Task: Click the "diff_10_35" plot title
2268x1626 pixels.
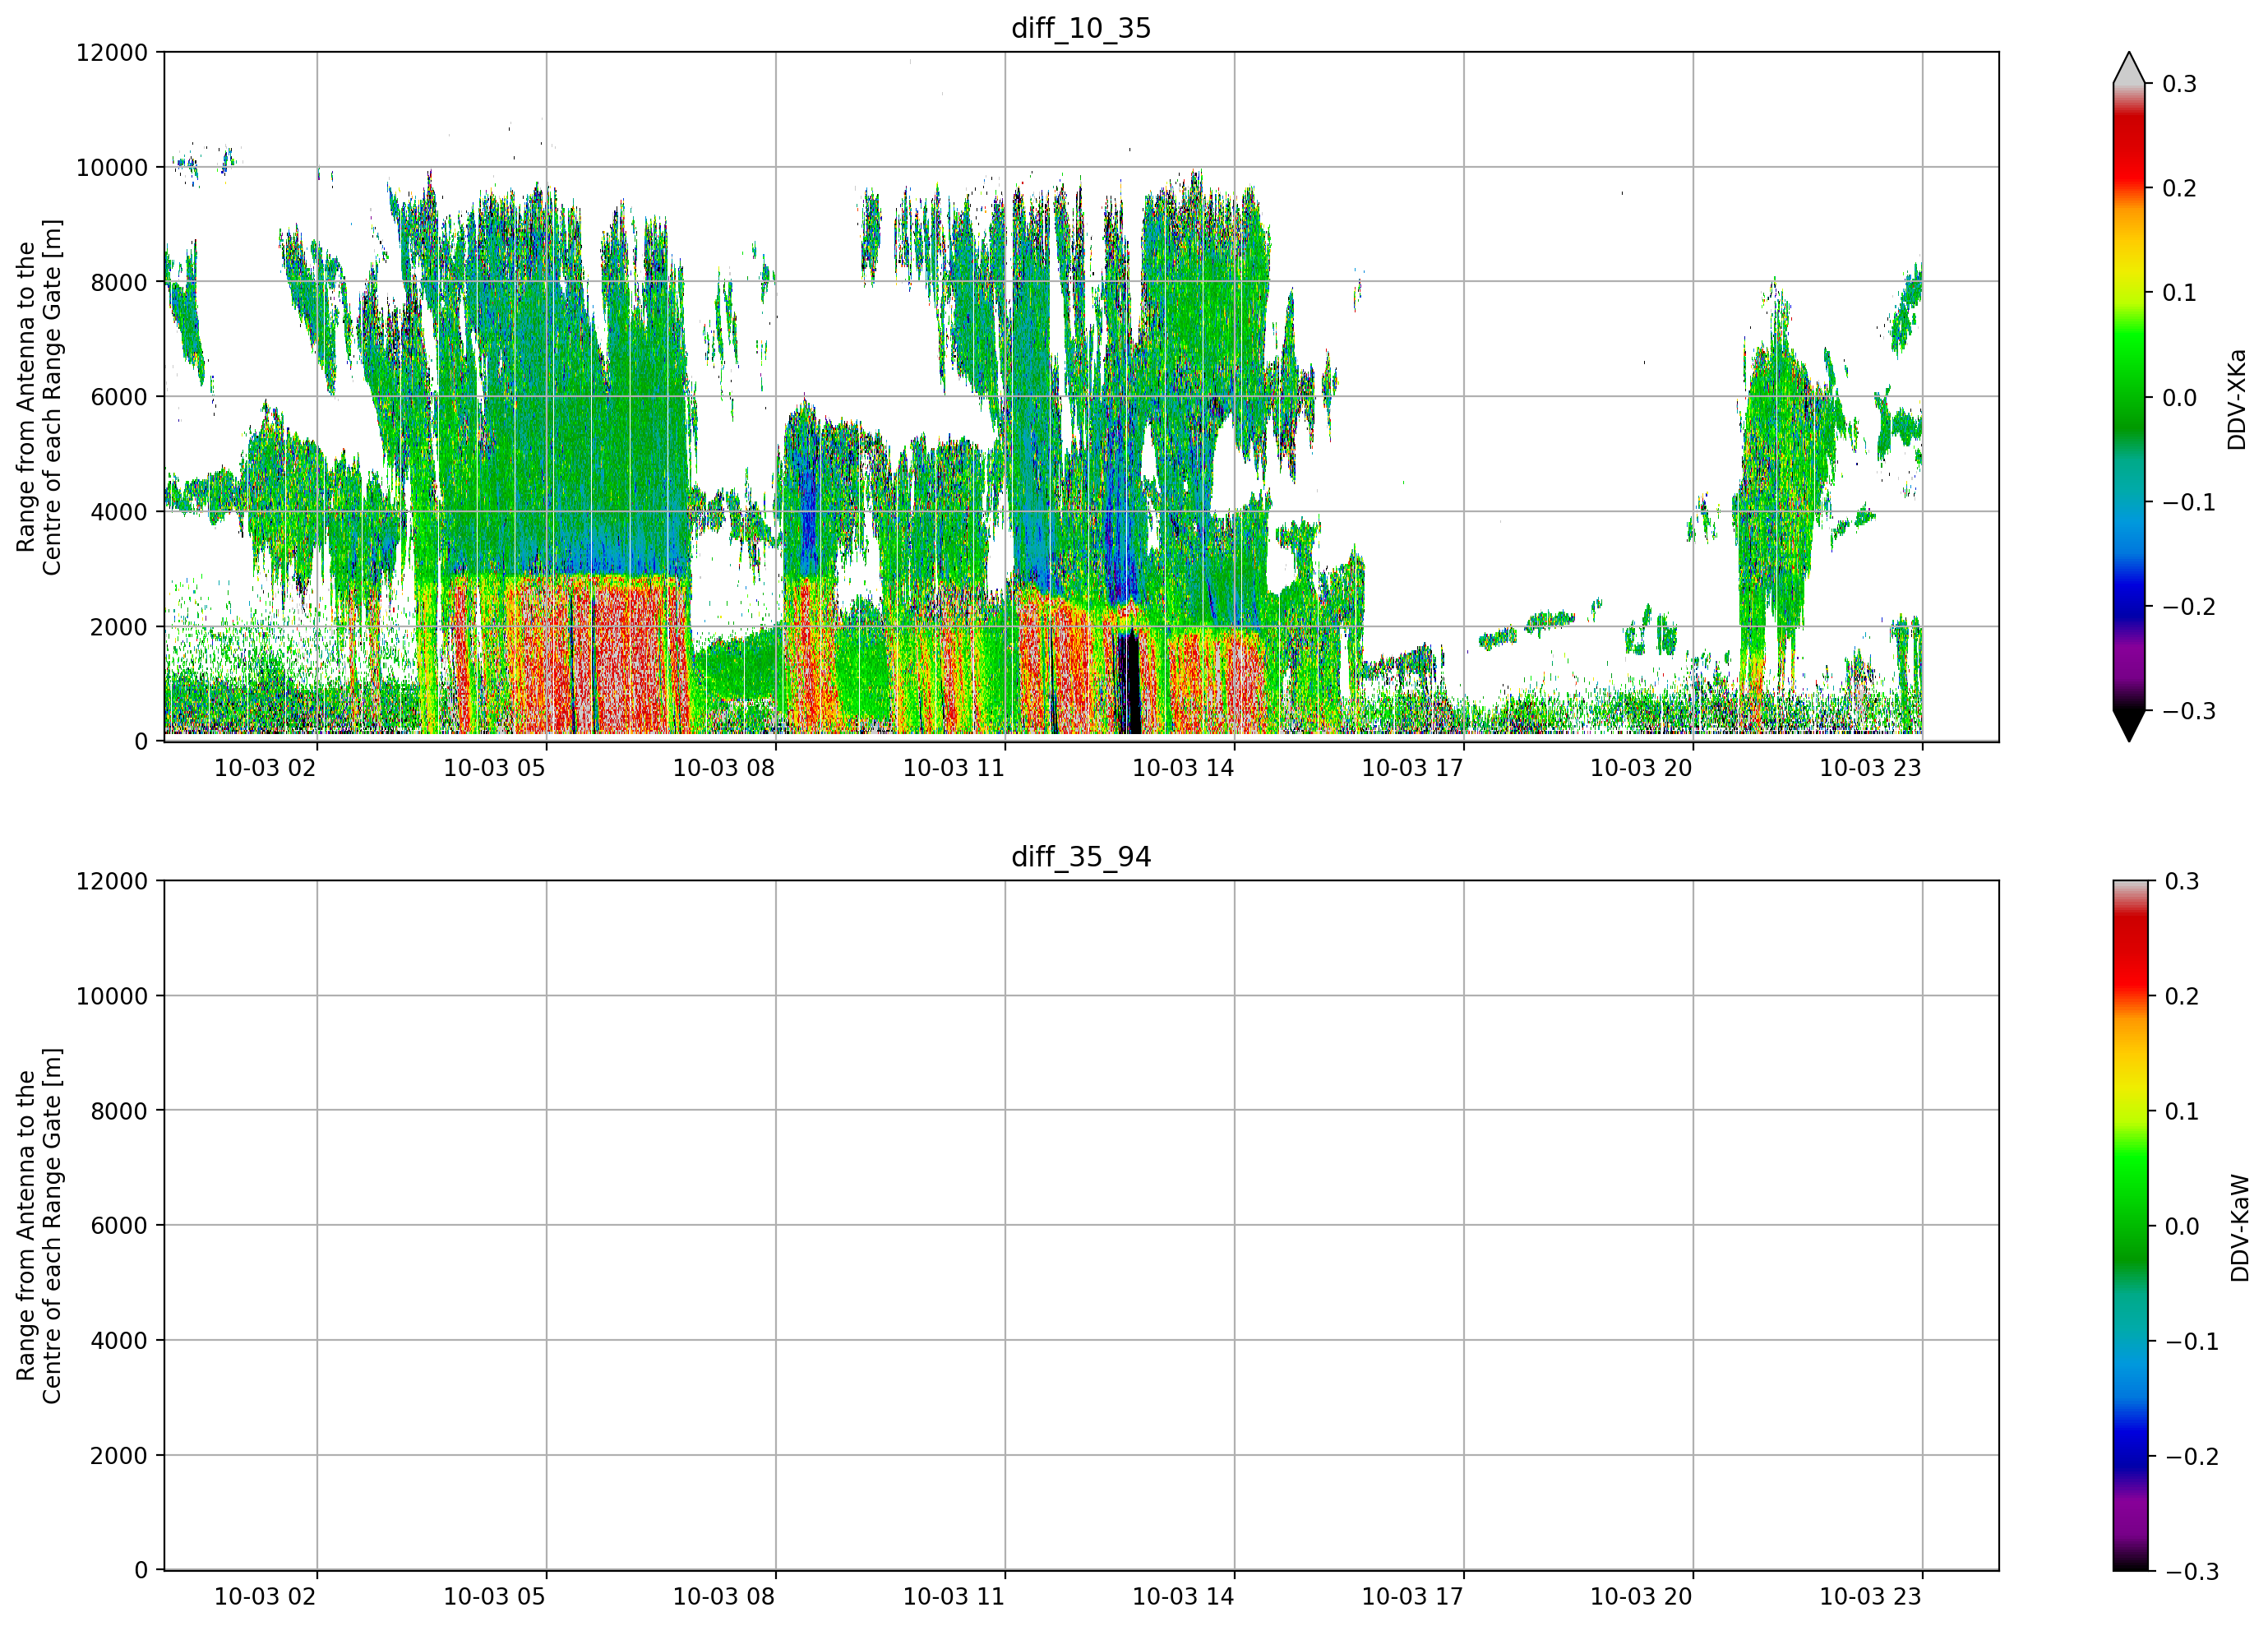Action: (1081, 28)
